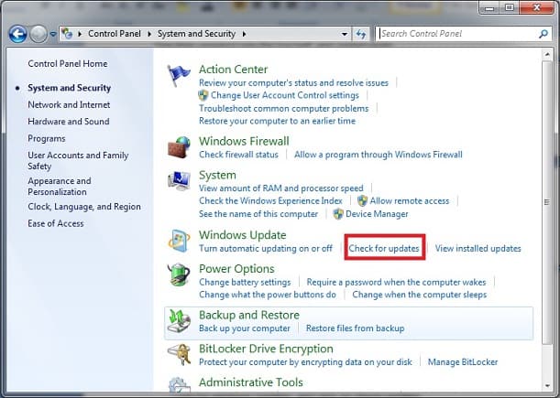Click the vertical scrollbar up arrow
The height and width of the screenshot is (398, 560).
(x=547, y=55)
